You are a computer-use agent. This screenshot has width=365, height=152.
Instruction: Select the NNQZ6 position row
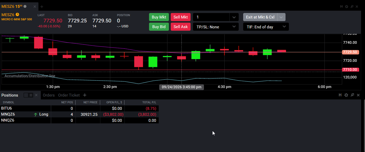pyautogui.click(x=79, y=120)
